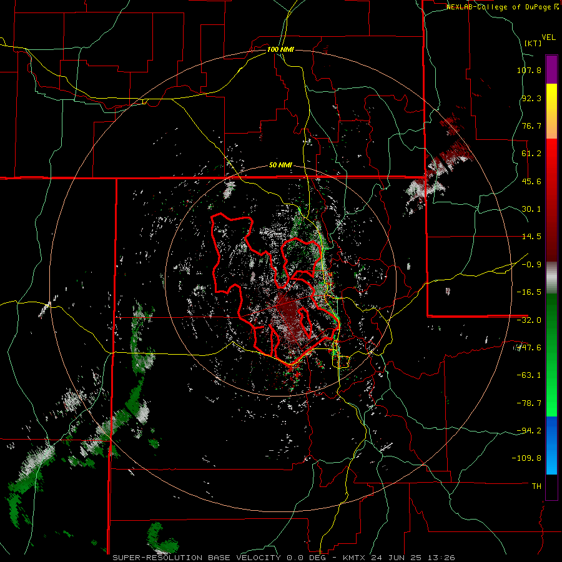Click the -94.2 velocity legend value

click(x=529, y=430)
